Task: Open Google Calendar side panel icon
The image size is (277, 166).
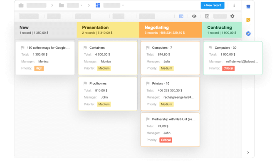Action: click(248, 7)
